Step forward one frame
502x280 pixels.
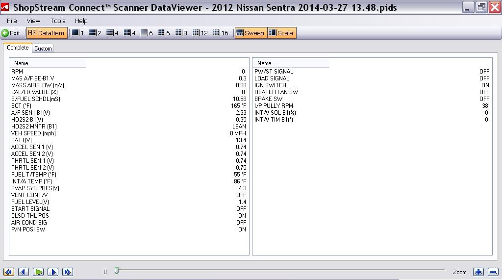pyautogui.click(x=53, y=272)
